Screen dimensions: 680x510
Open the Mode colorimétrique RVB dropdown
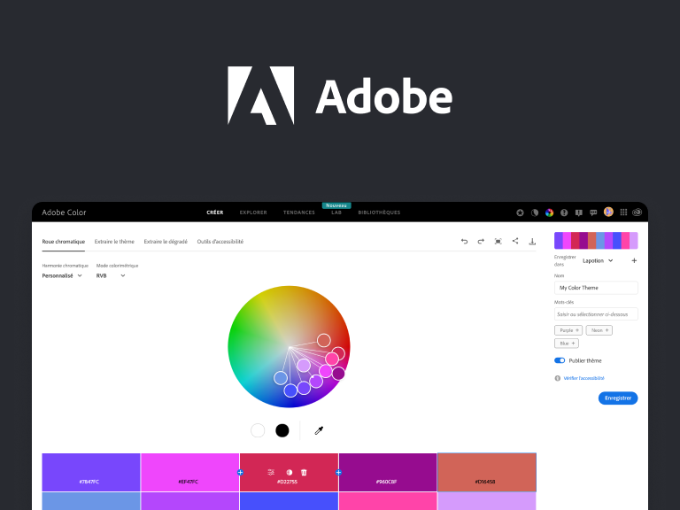tap(111, 276)
